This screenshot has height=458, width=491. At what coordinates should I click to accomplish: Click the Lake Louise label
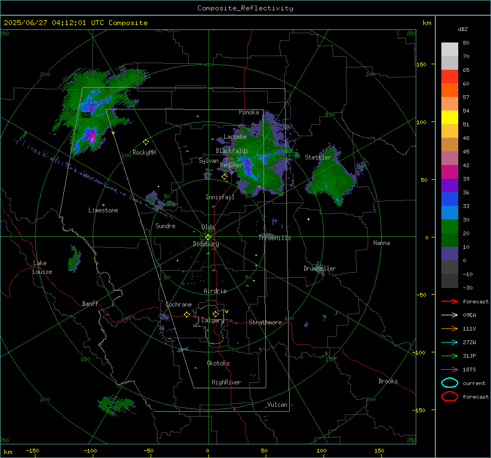(42, 267)
